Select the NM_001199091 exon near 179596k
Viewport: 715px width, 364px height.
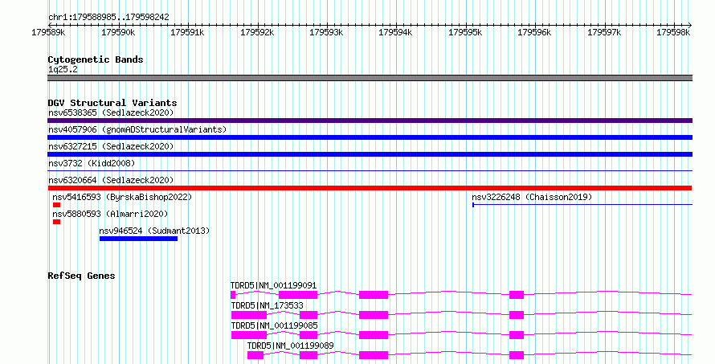[517, 295]
